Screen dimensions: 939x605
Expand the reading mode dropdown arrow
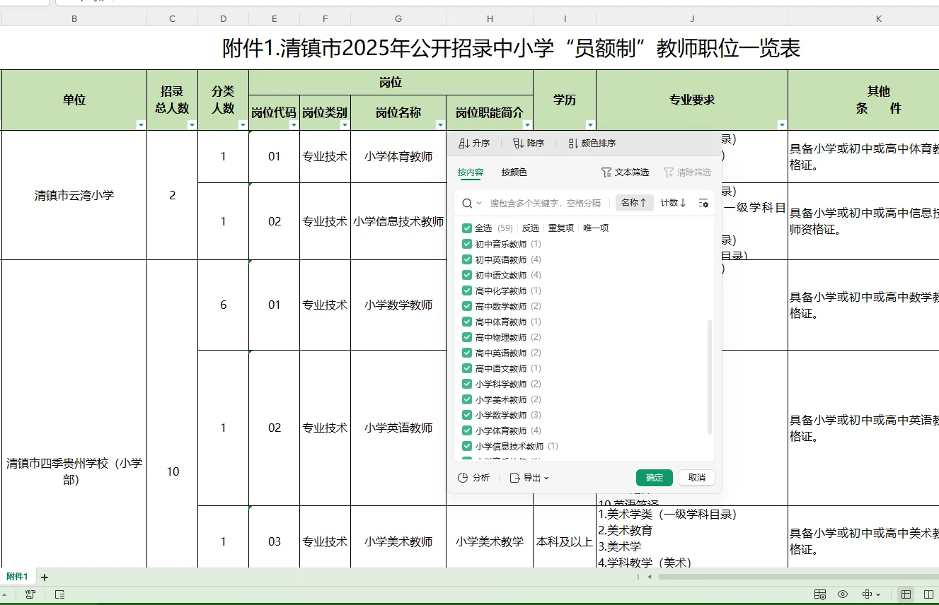pyautogui.click(x=878, y=594)
